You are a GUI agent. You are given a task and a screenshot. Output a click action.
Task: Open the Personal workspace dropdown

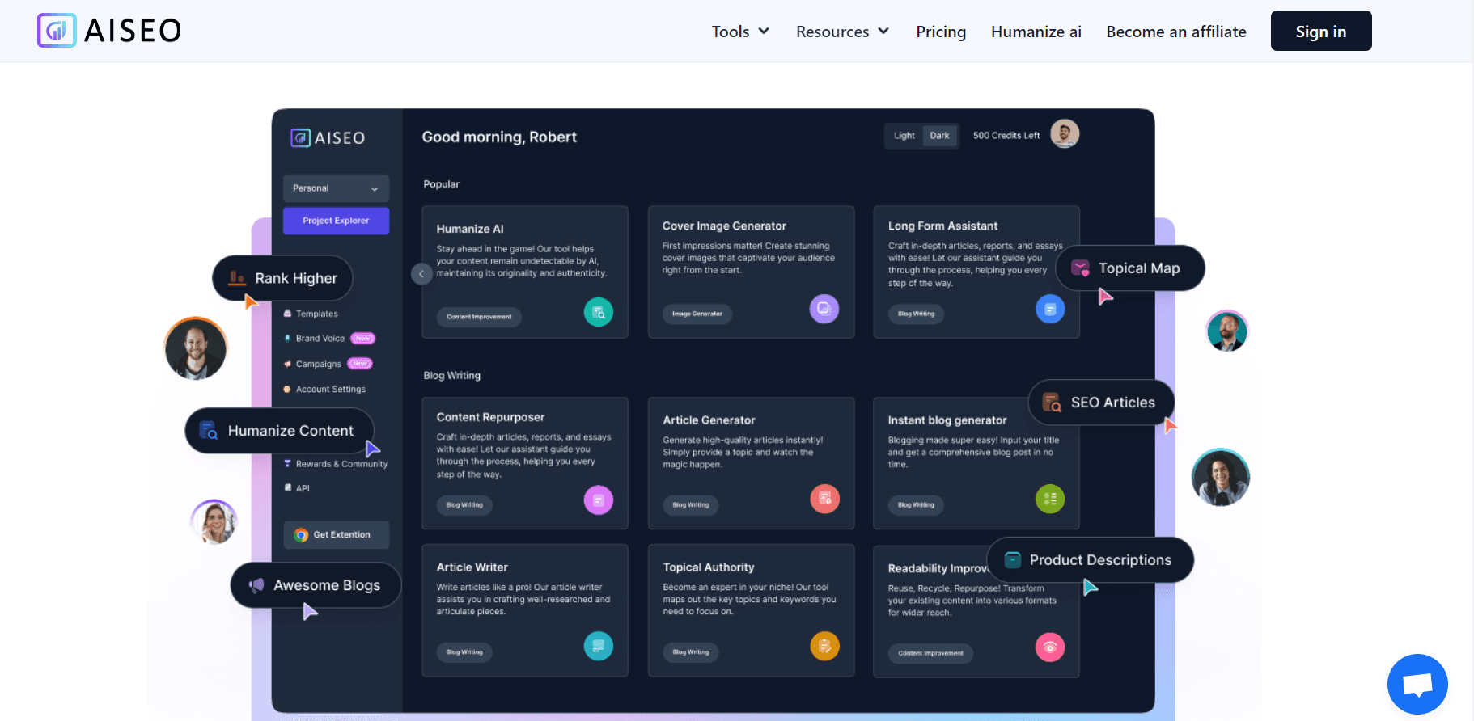point(336,188)
